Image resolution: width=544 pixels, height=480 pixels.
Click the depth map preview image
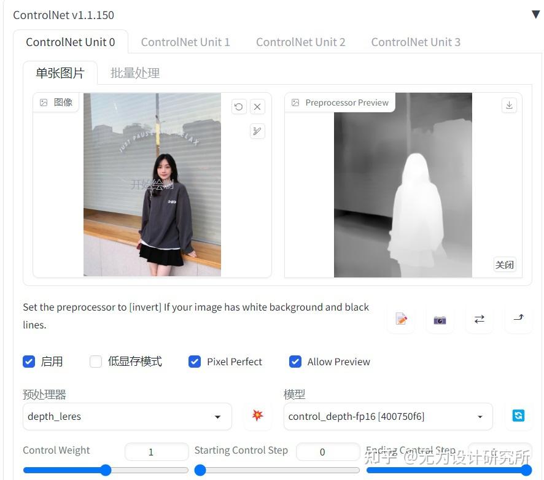pos(403,185)
